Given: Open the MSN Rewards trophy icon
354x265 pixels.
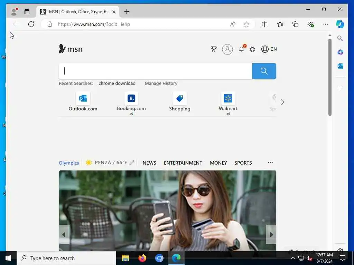Looking at the screenshot, I should pos(214,49).
